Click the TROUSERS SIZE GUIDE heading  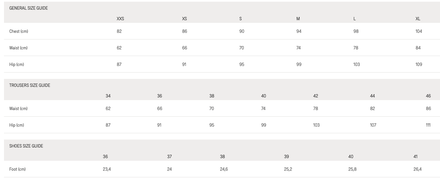tap(30, 85)
